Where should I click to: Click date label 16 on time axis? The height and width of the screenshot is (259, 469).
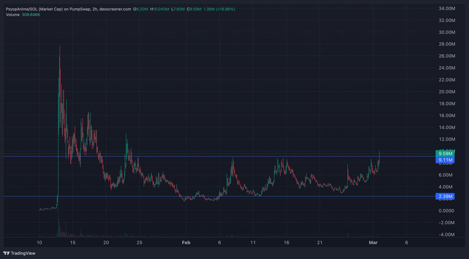(286, 242)
